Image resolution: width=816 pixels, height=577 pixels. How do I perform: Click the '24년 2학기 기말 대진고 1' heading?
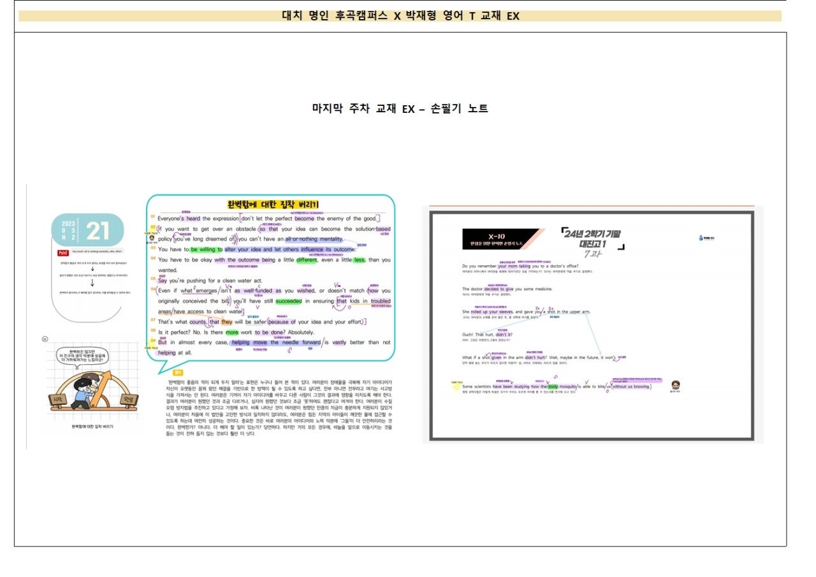592,238
